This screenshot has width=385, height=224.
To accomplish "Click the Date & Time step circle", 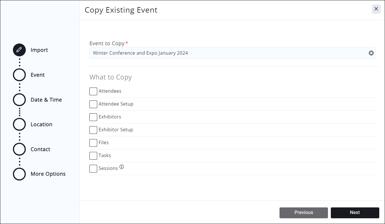I will 19,100.
